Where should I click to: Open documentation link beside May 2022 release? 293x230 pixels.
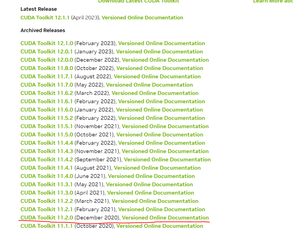point(149,85)
